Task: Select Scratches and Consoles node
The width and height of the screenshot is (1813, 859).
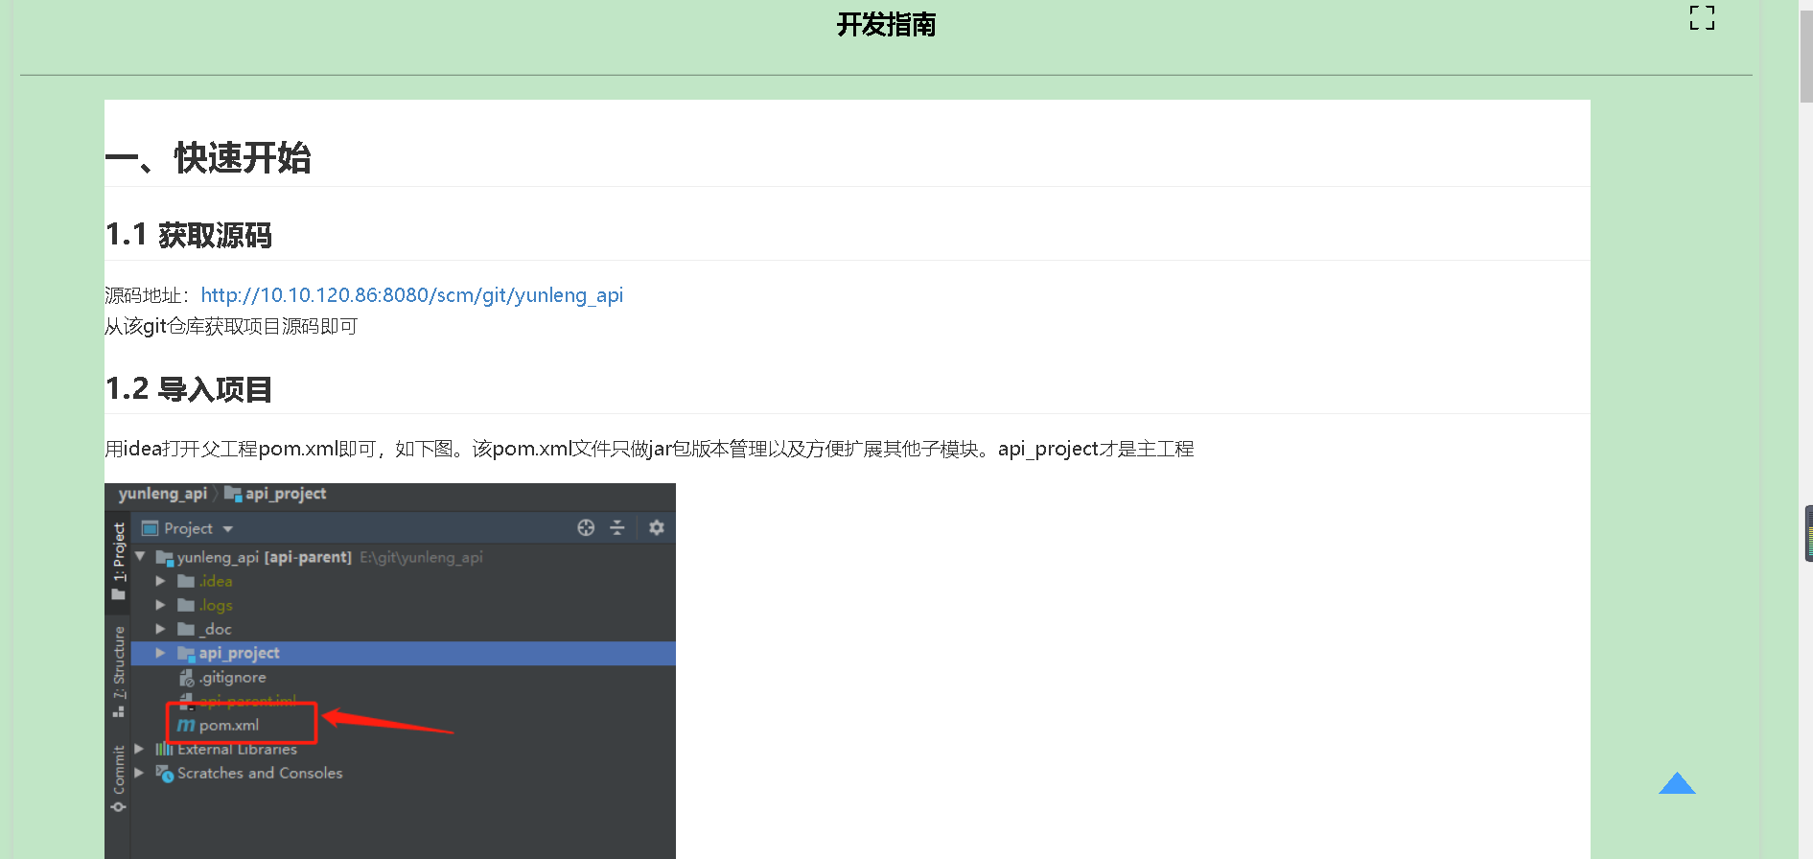Action: coord(260,773)
